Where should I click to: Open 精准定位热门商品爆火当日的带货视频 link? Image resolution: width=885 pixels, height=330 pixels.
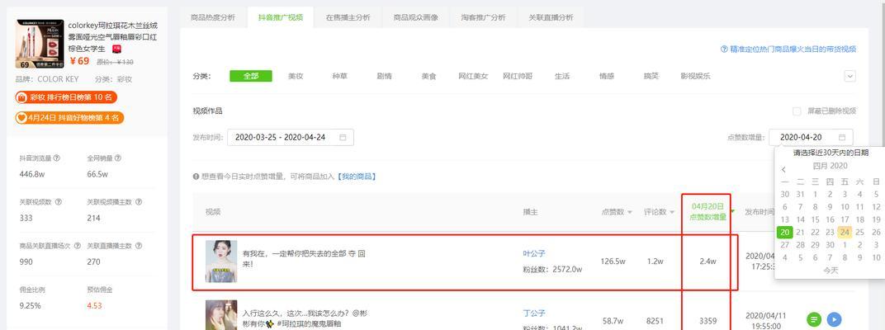(793, 49)
